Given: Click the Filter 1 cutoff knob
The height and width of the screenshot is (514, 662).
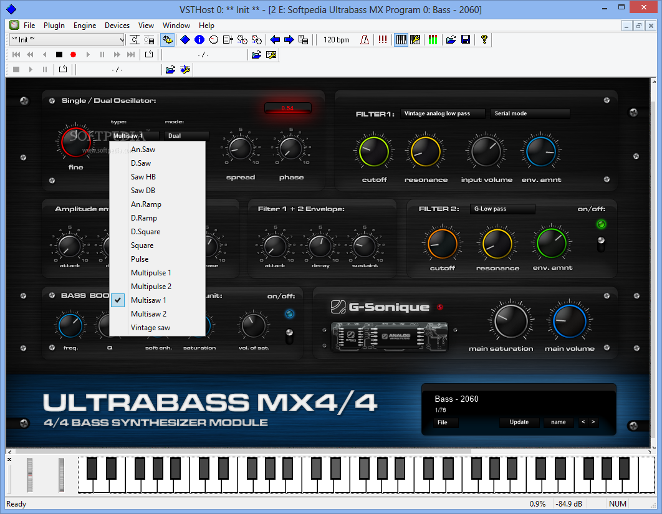Looking at the screenshot, I should [x=373, y=151].
